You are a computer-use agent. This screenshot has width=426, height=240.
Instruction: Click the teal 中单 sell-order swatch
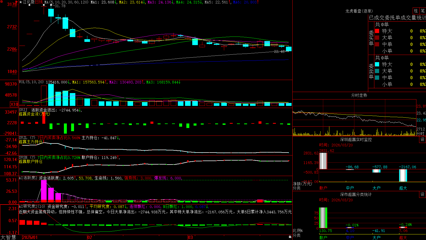[377, 78]
